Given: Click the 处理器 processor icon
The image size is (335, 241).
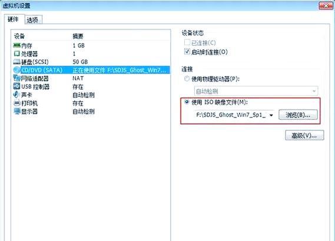Looking at the screenshot, I should (x=16, y=53).
